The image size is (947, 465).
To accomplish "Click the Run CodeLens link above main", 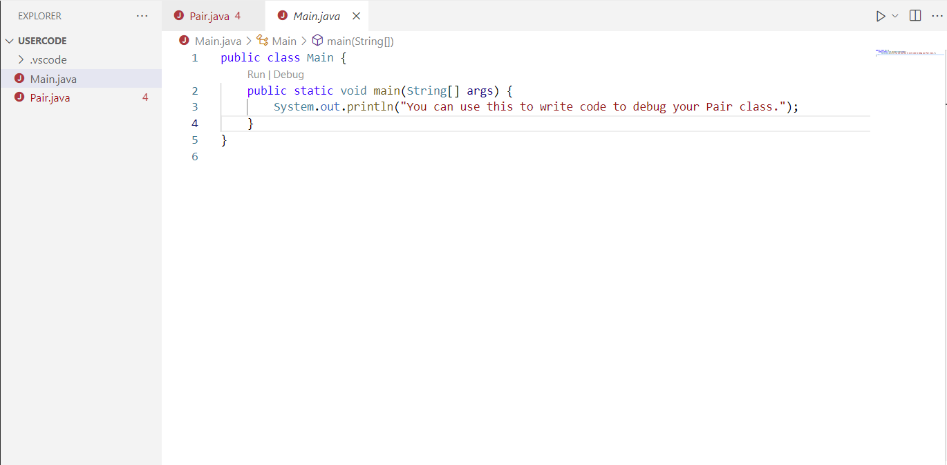I will coord(256,74).
